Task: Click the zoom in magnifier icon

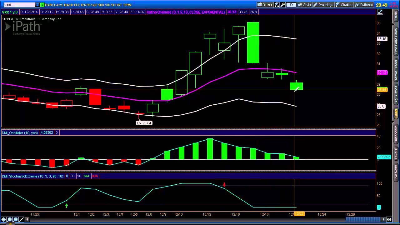Action: click(x=10, y=220)
